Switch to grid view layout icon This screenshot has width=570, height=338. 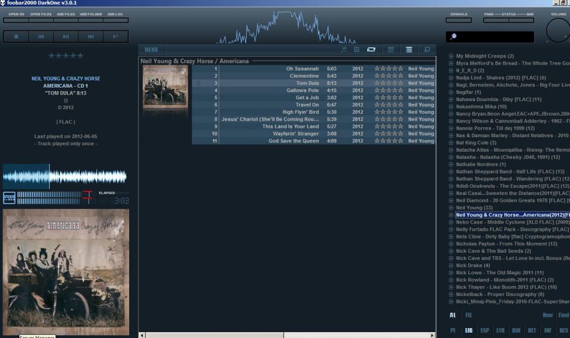coord(391,50)
